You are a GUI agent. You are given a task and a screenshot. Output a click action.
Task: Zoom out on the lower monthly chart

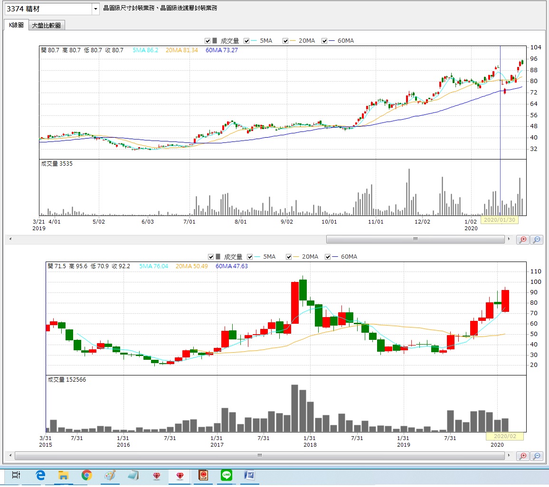(x=537, y=456)
